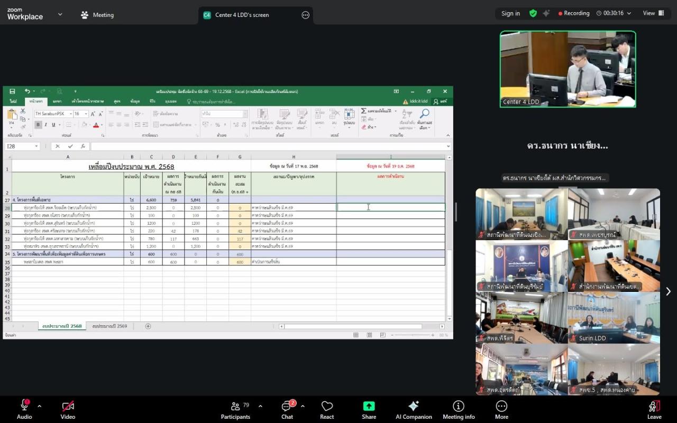
Task: Click the Undo arrow in Excel
Action: [27, 91]
